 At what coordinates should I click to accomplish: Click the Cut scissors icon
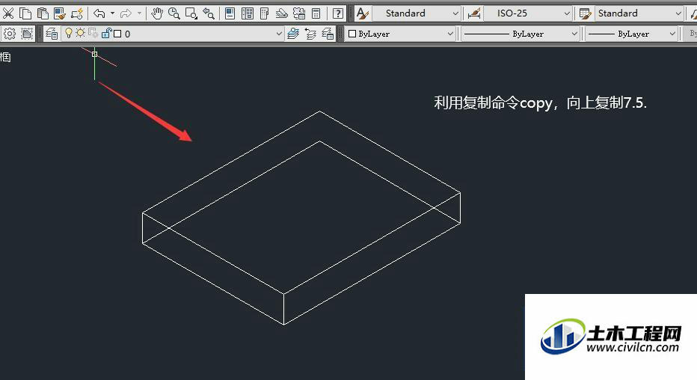coord(8,13)
